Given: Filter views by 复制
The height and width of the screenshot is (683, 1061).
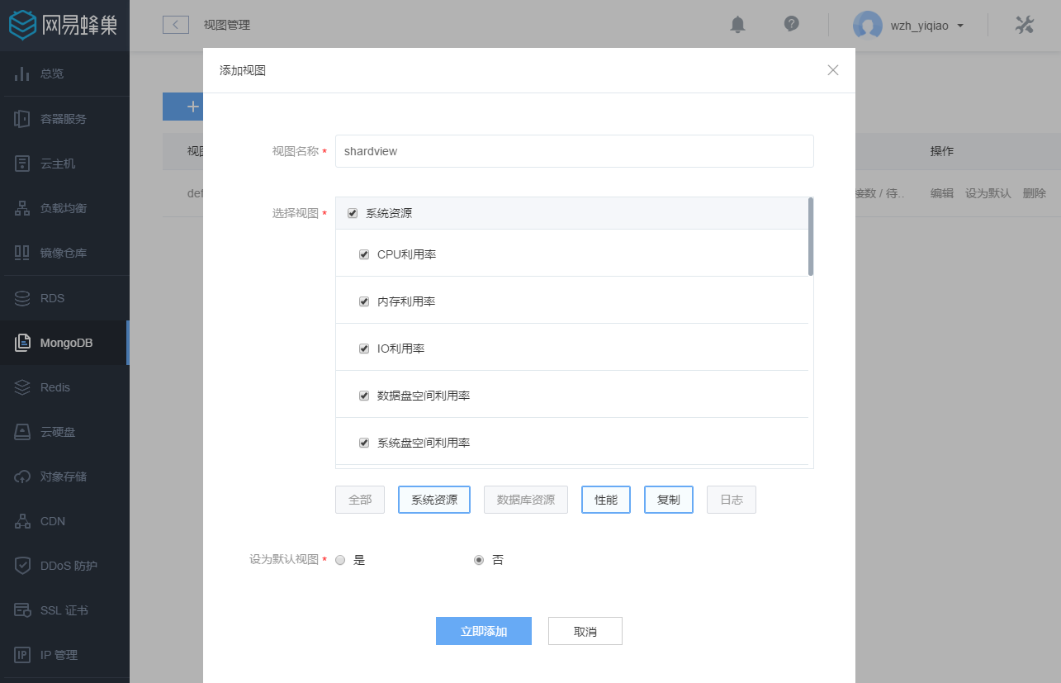Looking at the screenshot, I should pyautogui.click(x=669, y=500).
